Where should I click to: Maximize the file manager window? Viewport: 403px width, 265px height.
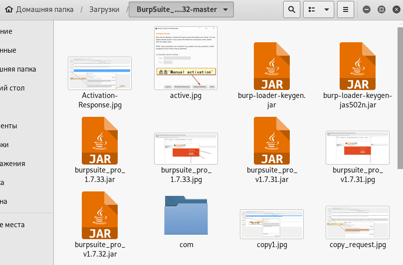pyautogui.click(x=382, y=9)
